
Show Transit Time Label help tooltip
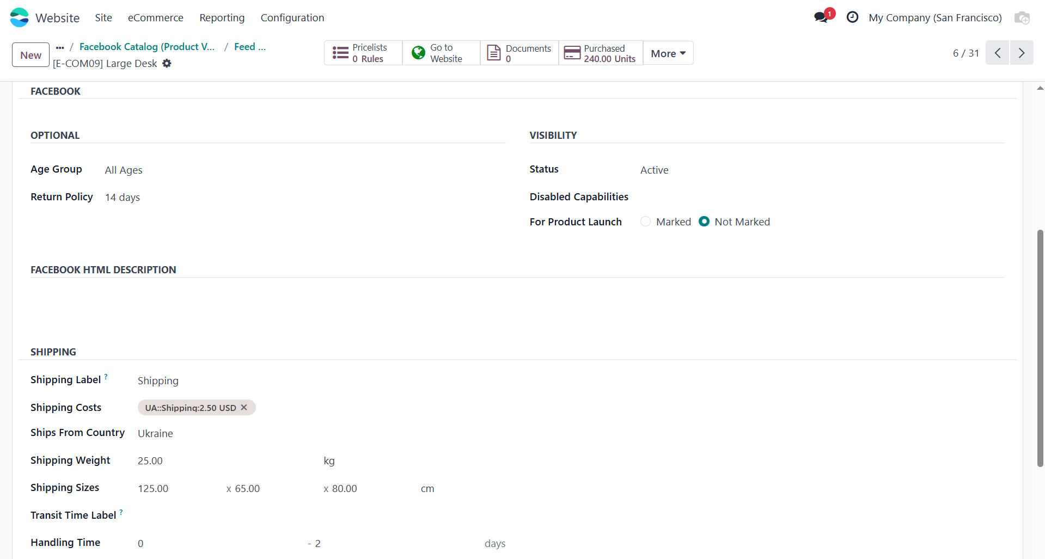[121, 512]
